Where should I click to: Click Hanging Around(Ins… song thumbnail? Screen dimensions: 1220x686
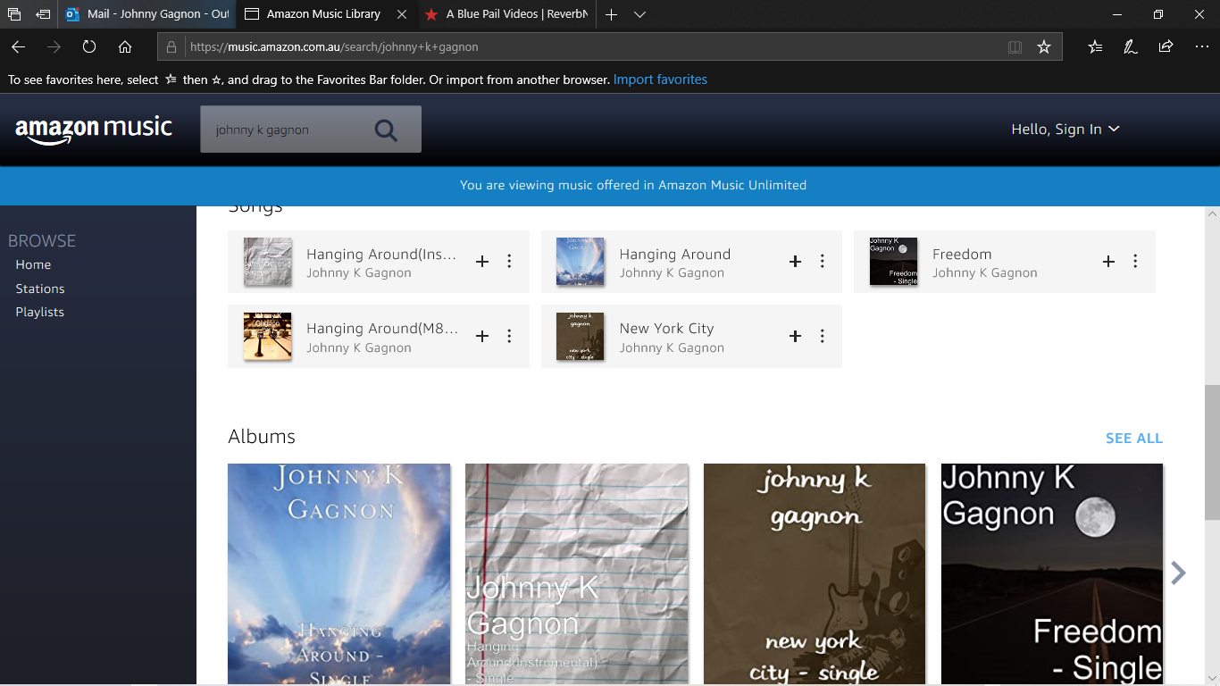[268, 262]
